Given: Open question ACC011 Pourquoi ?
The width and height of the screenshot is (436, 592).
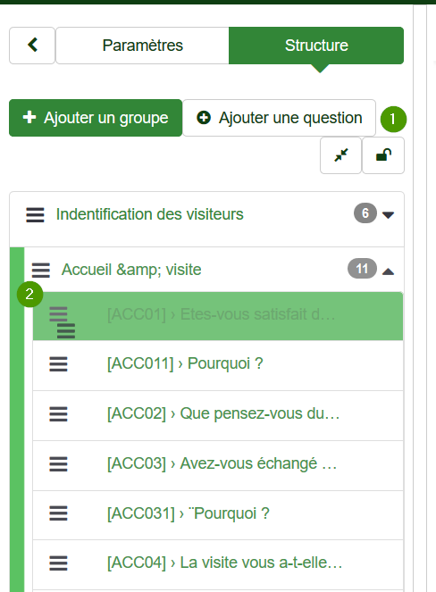Looking at the screenshot, I should click(x=185, y=363).
